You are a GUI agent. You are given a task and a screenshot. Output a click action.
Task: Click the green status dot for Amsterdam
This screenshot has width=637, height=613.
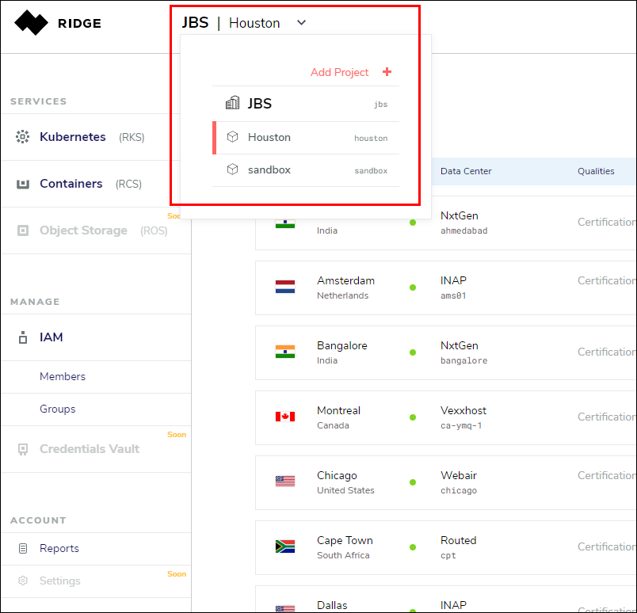click(413, 287)
